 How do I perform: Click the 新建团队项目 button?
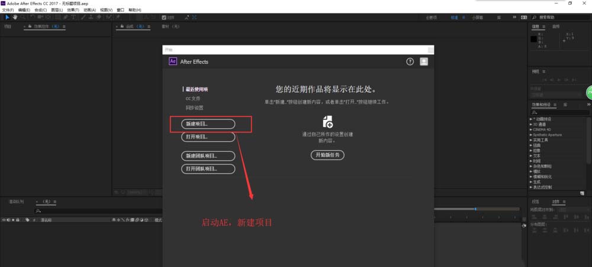click(208, 156)
